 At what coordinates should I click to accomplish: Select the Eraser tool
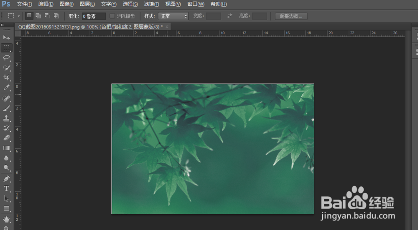pyautogui.click(x=6, y=138)
